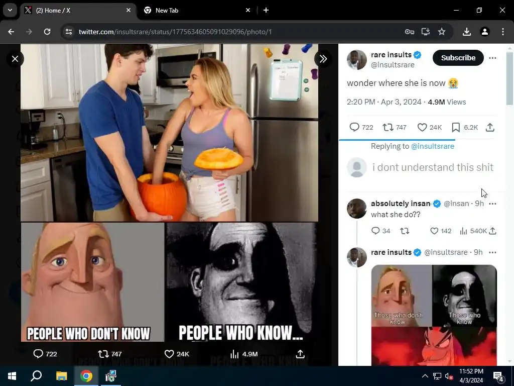Reply to 'what she do??' comment

[x=375, y=231]
